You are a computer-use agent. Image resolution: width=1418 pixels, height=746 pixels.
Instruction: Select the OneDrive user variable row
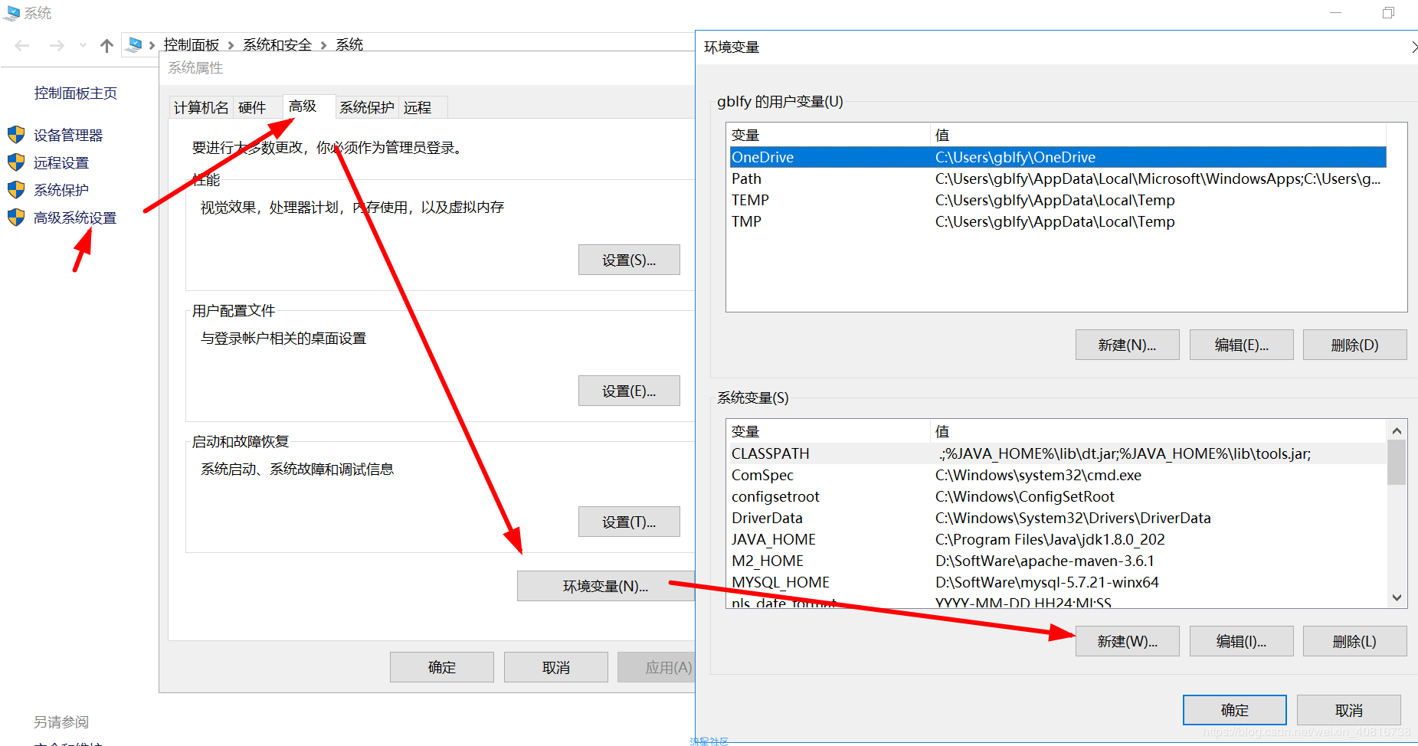tap(1057, 157)
